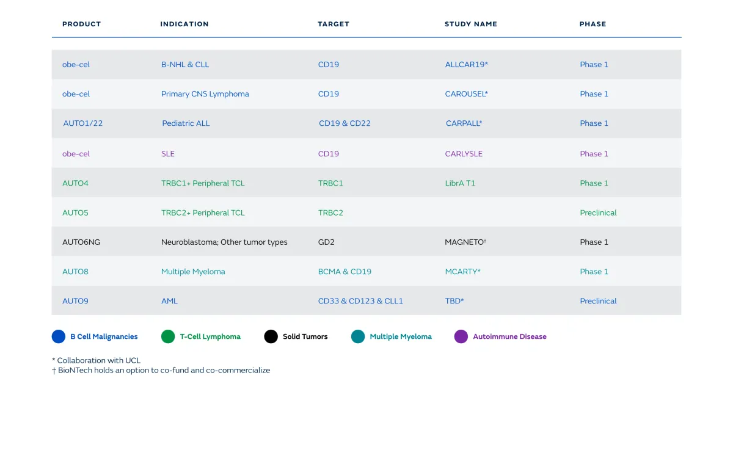Click the blue B Cell Malignancies circle
Screen dimensions: 733x461
(59, 336)
